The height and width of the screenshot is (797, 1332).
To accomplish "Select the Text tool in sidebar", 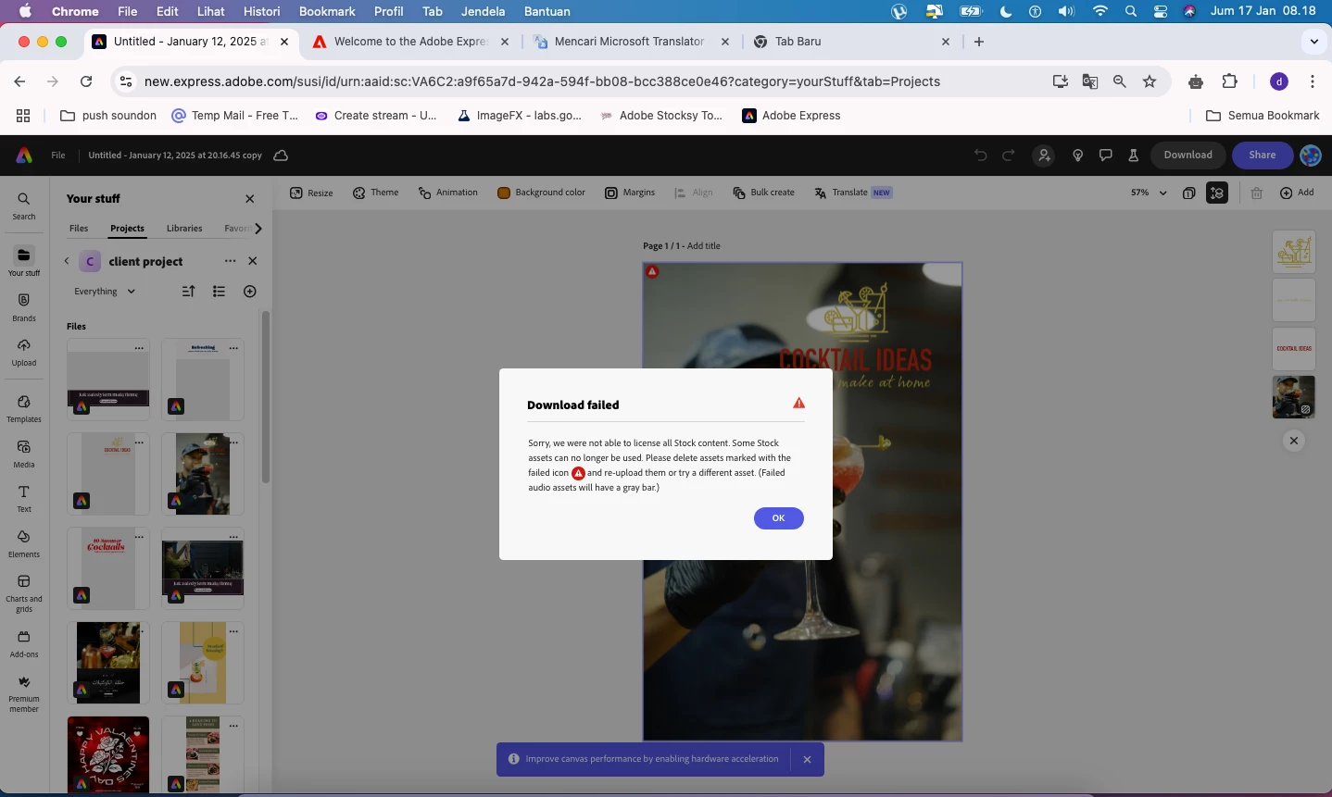I will (24, 498).
